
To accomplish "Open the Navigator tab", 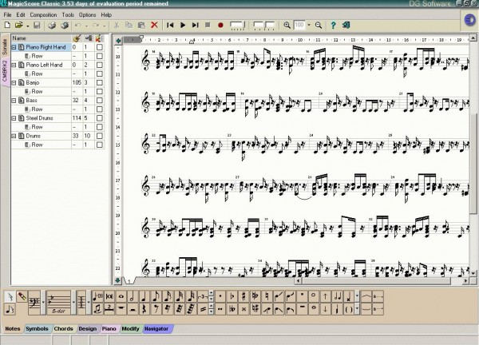I will point(156,328).
